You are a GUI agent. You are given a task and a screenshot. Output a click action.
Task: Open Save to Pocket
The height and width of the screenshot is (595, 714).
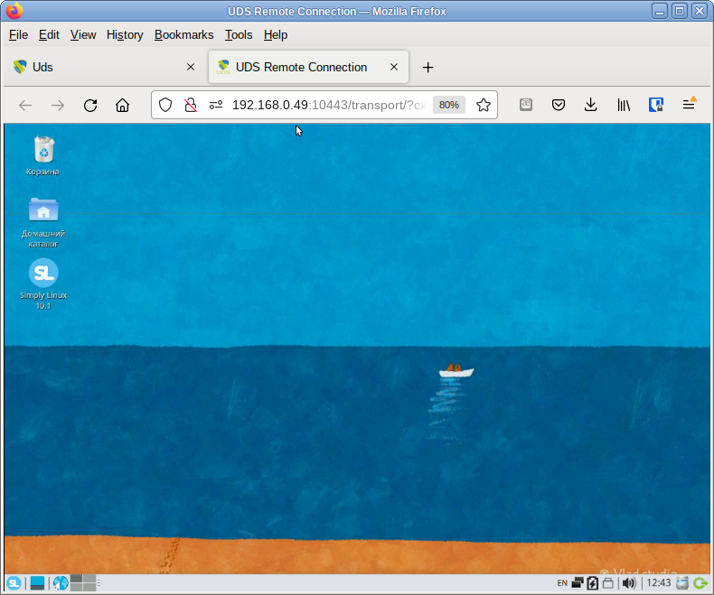pyautogui.click(x=559, y=105)
